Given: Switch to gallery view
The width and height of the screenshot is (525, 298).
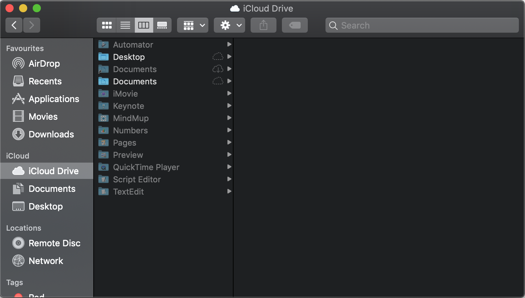Looking at the screenshot, I should tap(162, 25).
